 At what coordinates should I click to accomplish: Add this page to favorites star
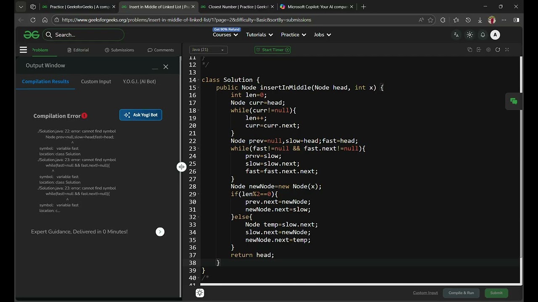click(x=430, y=20)
